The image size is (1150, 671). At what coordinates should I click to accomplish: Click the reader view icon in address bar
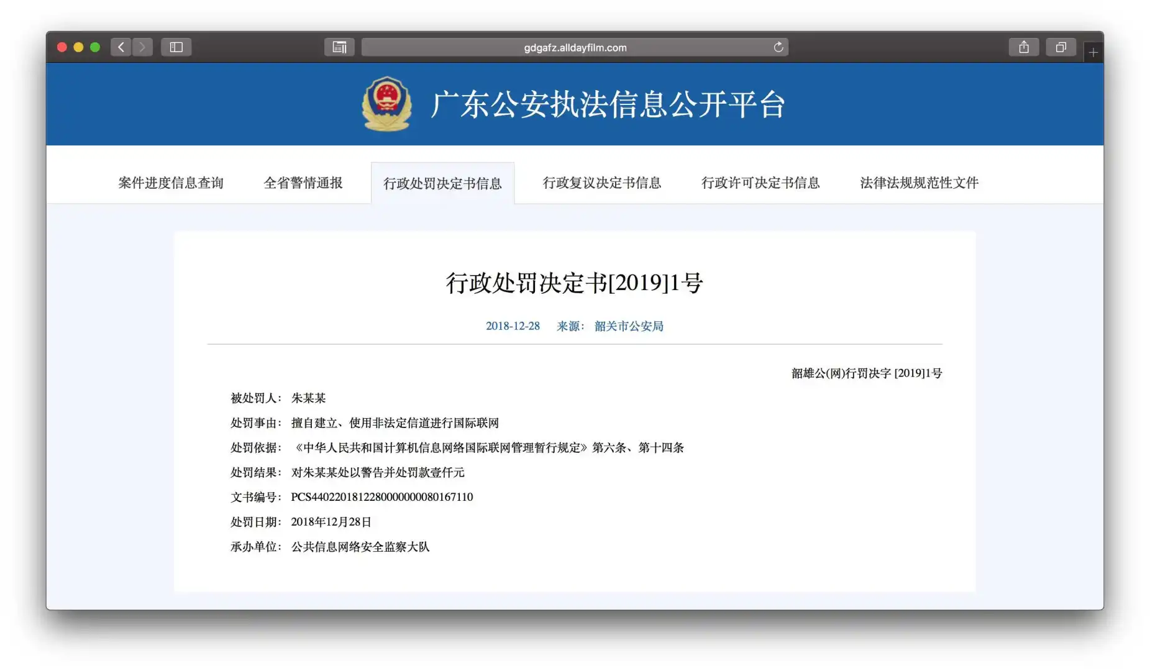tap(339, 47)
